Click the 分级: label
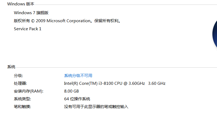Screen dimensions: 217x115 coord(18,76)
